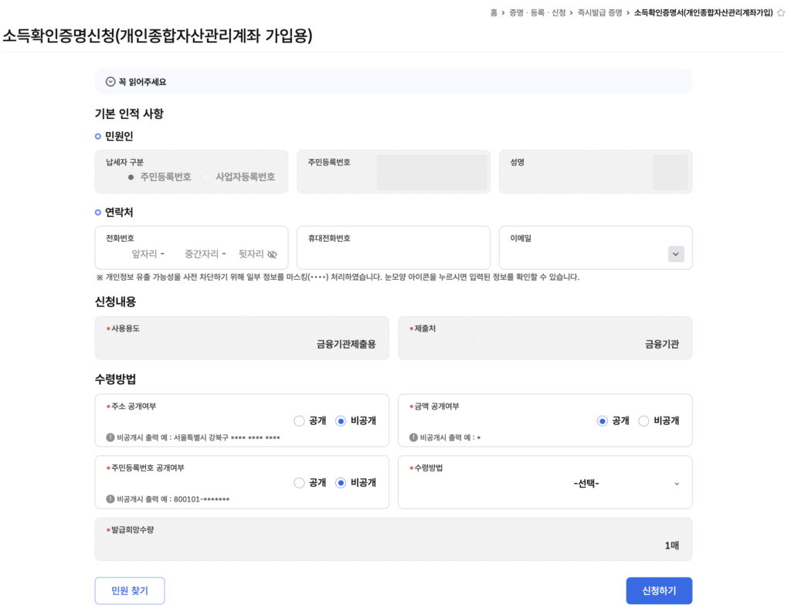
Task: Click the info icon under 주소 공개여부
Action: click(x=110, y=437)
